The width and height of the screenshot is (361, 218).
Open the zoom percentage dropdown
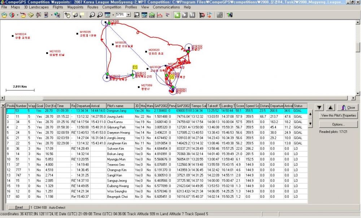[129, 15]
